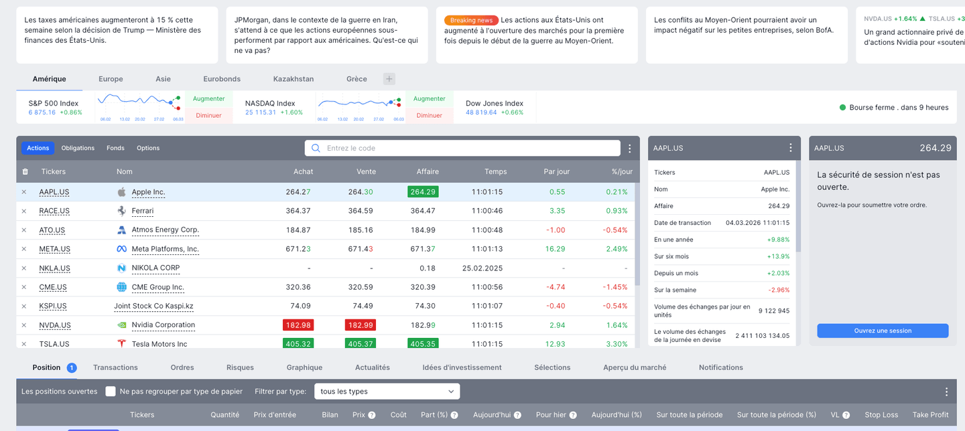The width and height of the screenshot is (965, 431).
Task: Open the Transactions tab
Action: pyautogui.click(x=115, y=367)
